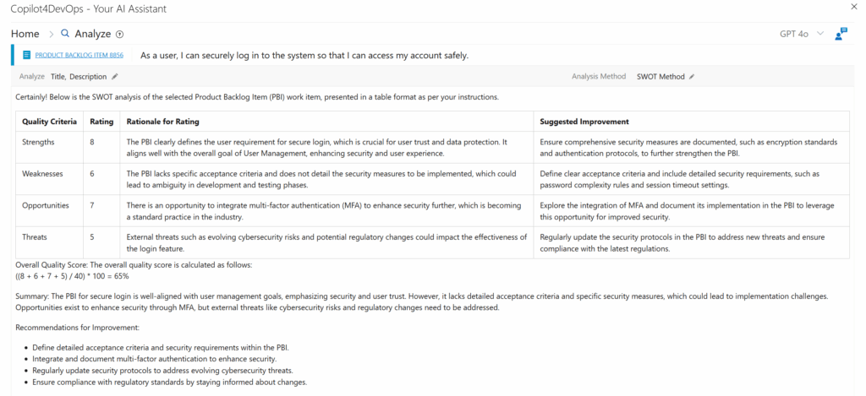The width and height of the screenshot is (866, 396).
Task: Click the magnifier icon beside Analyze
Action: coord(65,34)
